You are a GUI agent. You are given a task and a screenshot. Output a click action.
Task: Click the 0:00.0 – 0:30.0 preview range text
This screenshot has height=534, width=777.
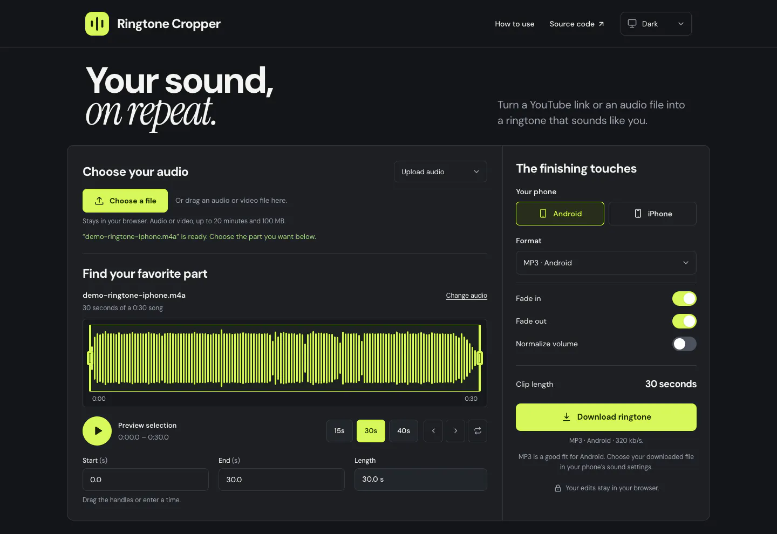(x=144, y=437)
